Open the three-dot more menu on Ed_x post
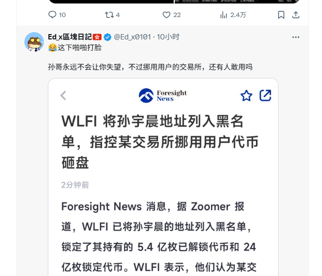The image size is (322, 276). click(296, 37)
